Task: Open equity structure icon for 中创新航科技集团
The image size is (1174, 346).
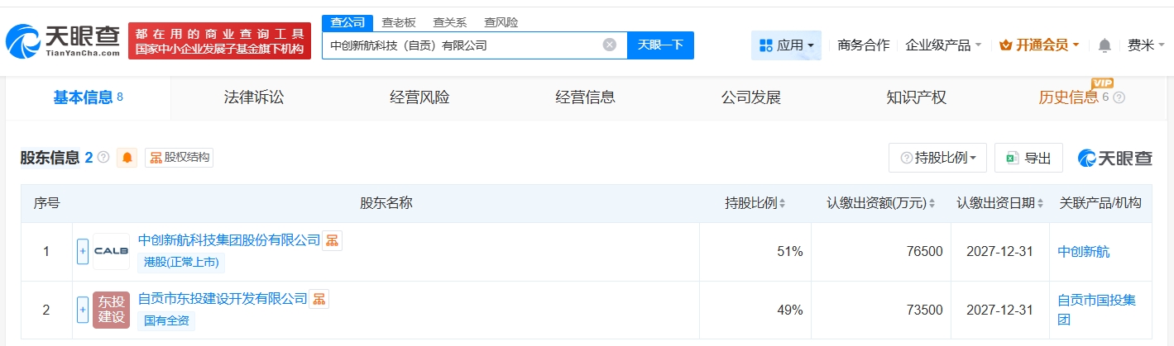Action: (332, 240)
